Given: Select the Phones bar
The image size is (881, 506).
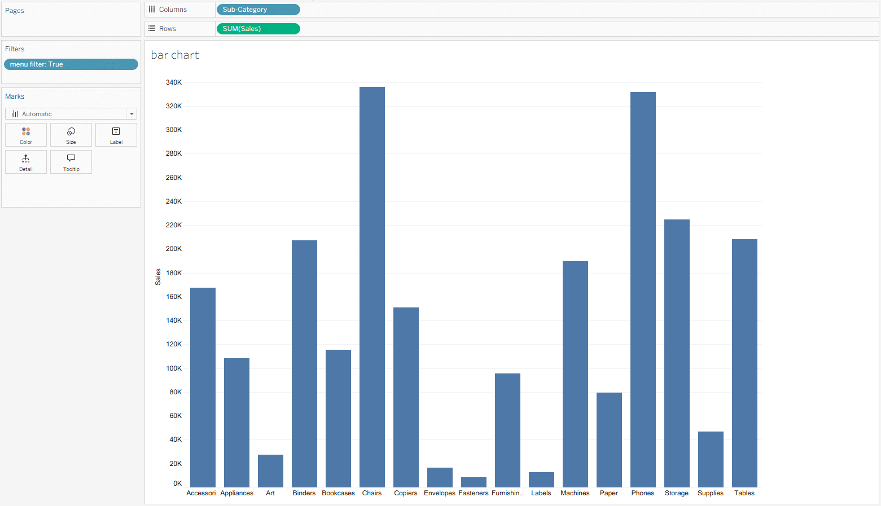Looking at the screenshot, I should (643, 289).
